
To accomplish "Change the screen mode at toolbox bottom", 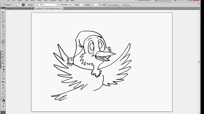I will [3, 109].
